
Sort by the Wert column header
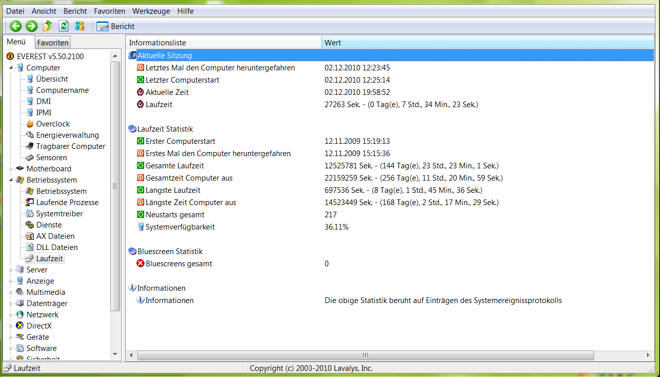pos(488,43)
